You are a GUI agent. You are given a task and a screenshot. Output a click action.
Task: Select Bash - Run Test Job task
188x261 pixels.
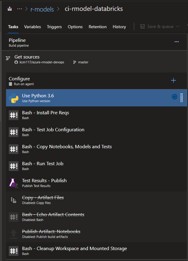coord(97,166)
